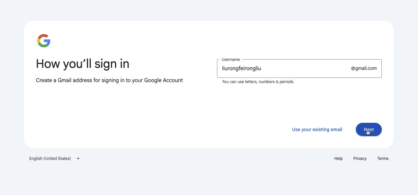The height and width of the screenshot is (195, 418).
Task: Click the Google "G" logo
Action: coord(44,41)
